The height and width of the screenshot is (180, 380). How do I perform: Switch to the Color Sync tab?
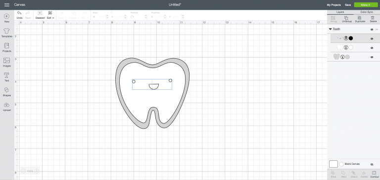tap(367, 12)
